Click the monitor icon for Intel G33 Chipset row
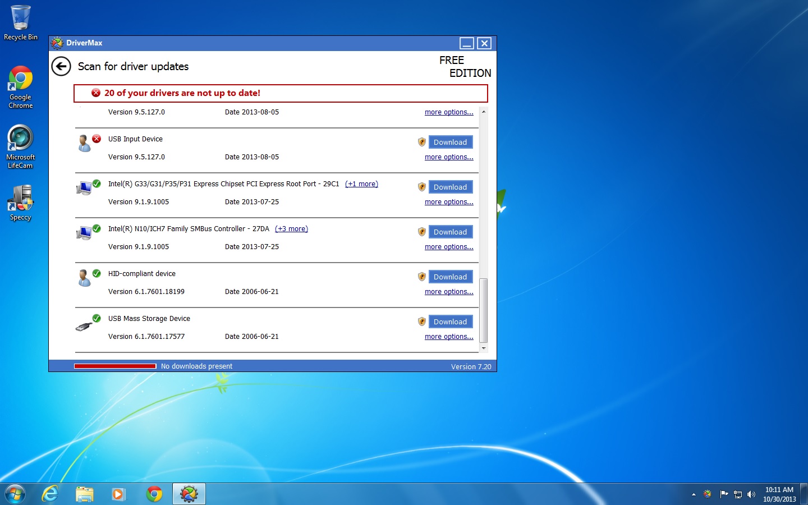Screen dimensions: 808x505 pyautogui.click(x=84, y=188)
